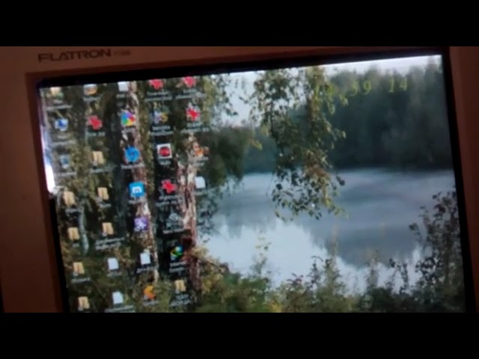479x359 pixels.
Task: Open the red car icon on white background
Action: tap(165, 152)
